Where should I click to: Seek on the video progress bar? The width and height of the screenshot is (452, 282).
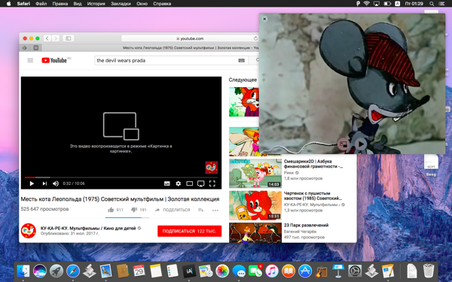coord(121,177)
